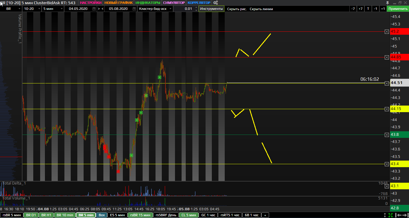The height and width of the screenshot is (218, 409).
Task: Click the T button
Action: [368, 9]
